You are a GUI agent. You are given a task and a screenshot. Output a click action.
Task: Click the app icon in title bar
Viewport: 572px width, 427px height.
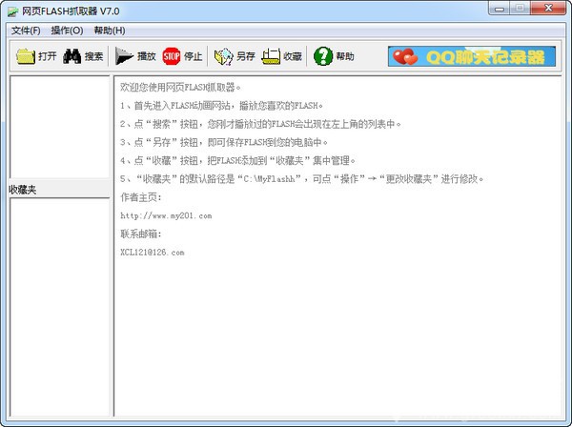12,11
